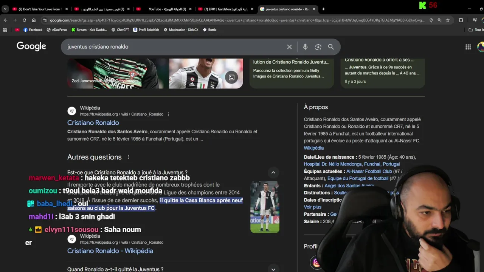Open the Facebook bookmark
This screenshot has height=272, width=484.
pos(33,29)
